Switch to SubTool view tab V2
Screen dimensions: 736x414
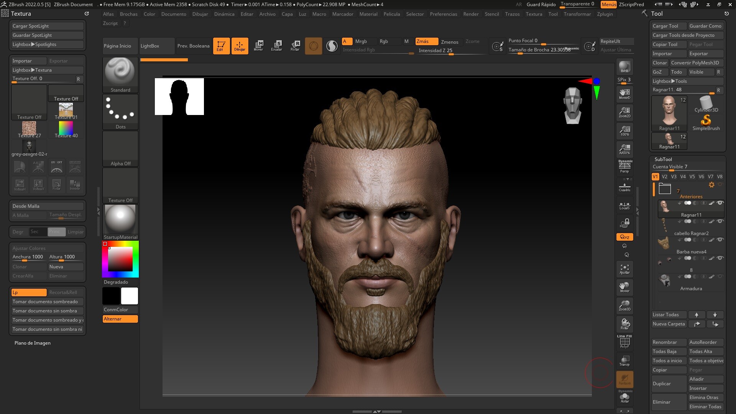(665, 177)
